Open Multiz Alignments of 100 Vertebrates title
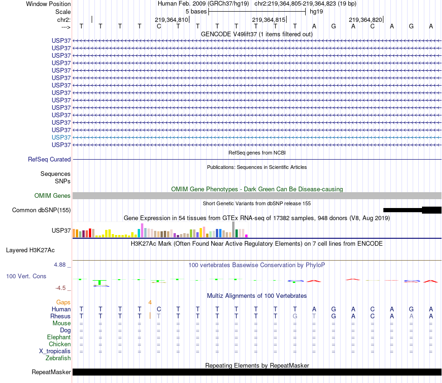 257,296
